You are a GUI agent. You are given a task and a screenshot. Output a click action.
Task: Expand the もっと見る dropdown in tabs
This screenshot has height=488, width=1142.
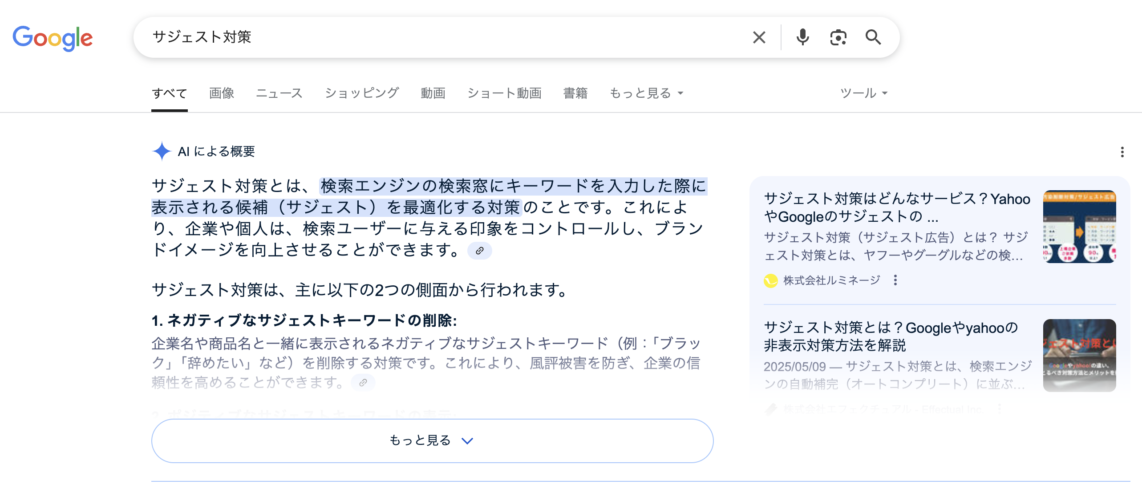646,93
